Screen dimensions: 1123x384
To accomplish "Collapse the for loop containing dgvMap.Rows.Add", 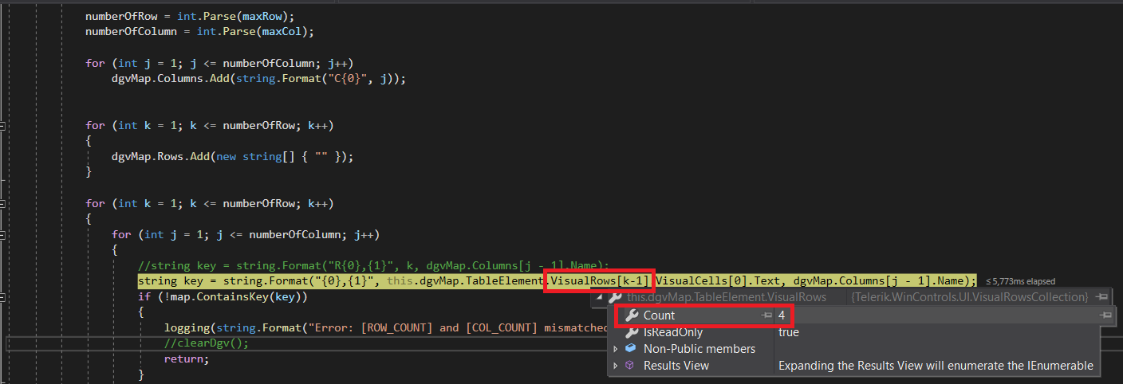I will [x=4, y=126].
